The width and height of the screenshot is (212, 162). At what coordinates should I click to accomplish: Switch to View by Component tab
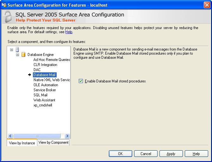[53, 142]
